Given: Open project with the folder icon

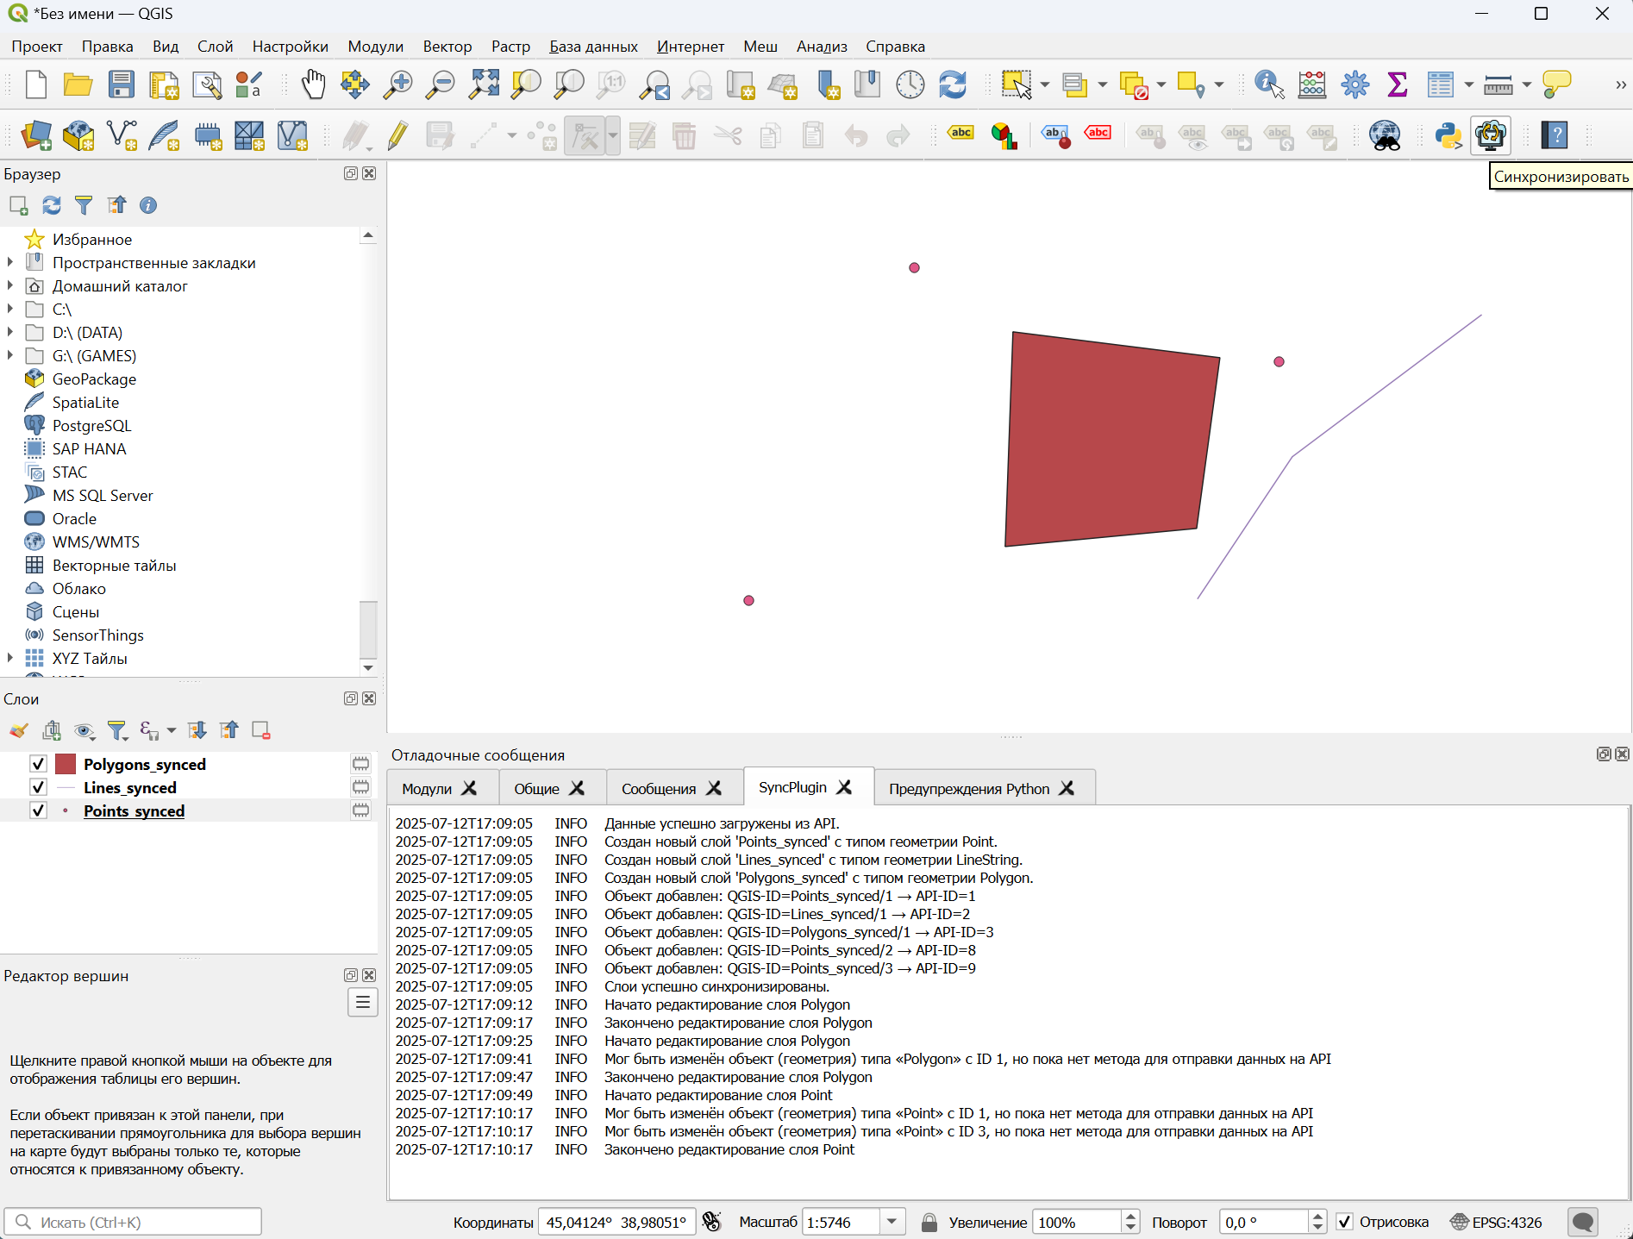Looking at the screenshot, I should pos(78,84).
